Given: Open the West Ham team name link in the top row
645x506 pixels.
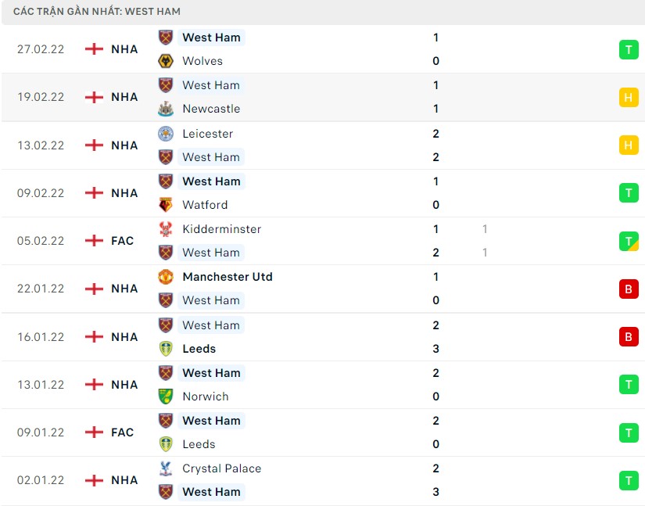Looking at the screenshot, I should coord(211,37).
